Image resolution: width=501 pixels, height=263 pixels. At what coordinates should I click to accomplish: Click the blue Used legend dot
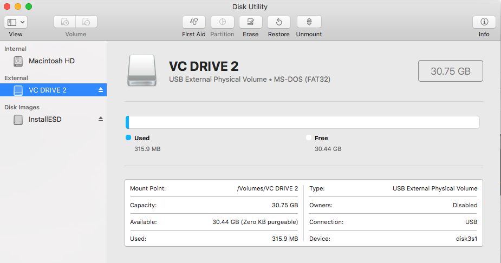coord(128,137)
